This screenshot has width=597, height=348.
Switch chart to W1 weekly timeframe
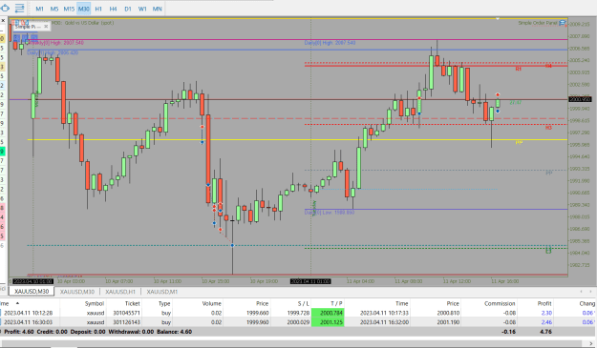pyautogui.click(x=142, y=9)
